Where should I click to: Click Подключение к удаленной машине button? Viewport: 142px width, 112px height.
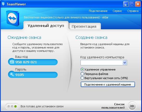point(108,85)
